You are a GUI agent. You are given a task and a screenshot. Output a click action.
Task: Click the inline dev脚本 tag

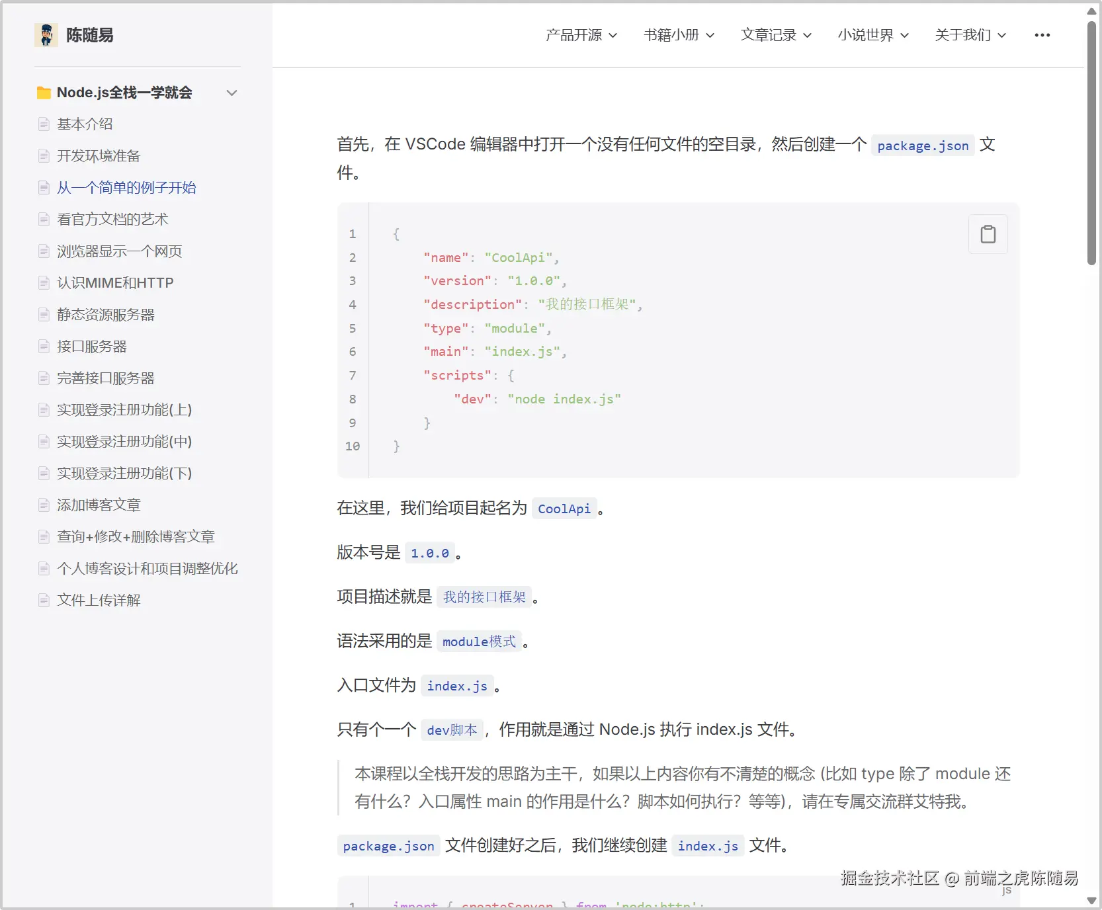(x=452, y=730)
